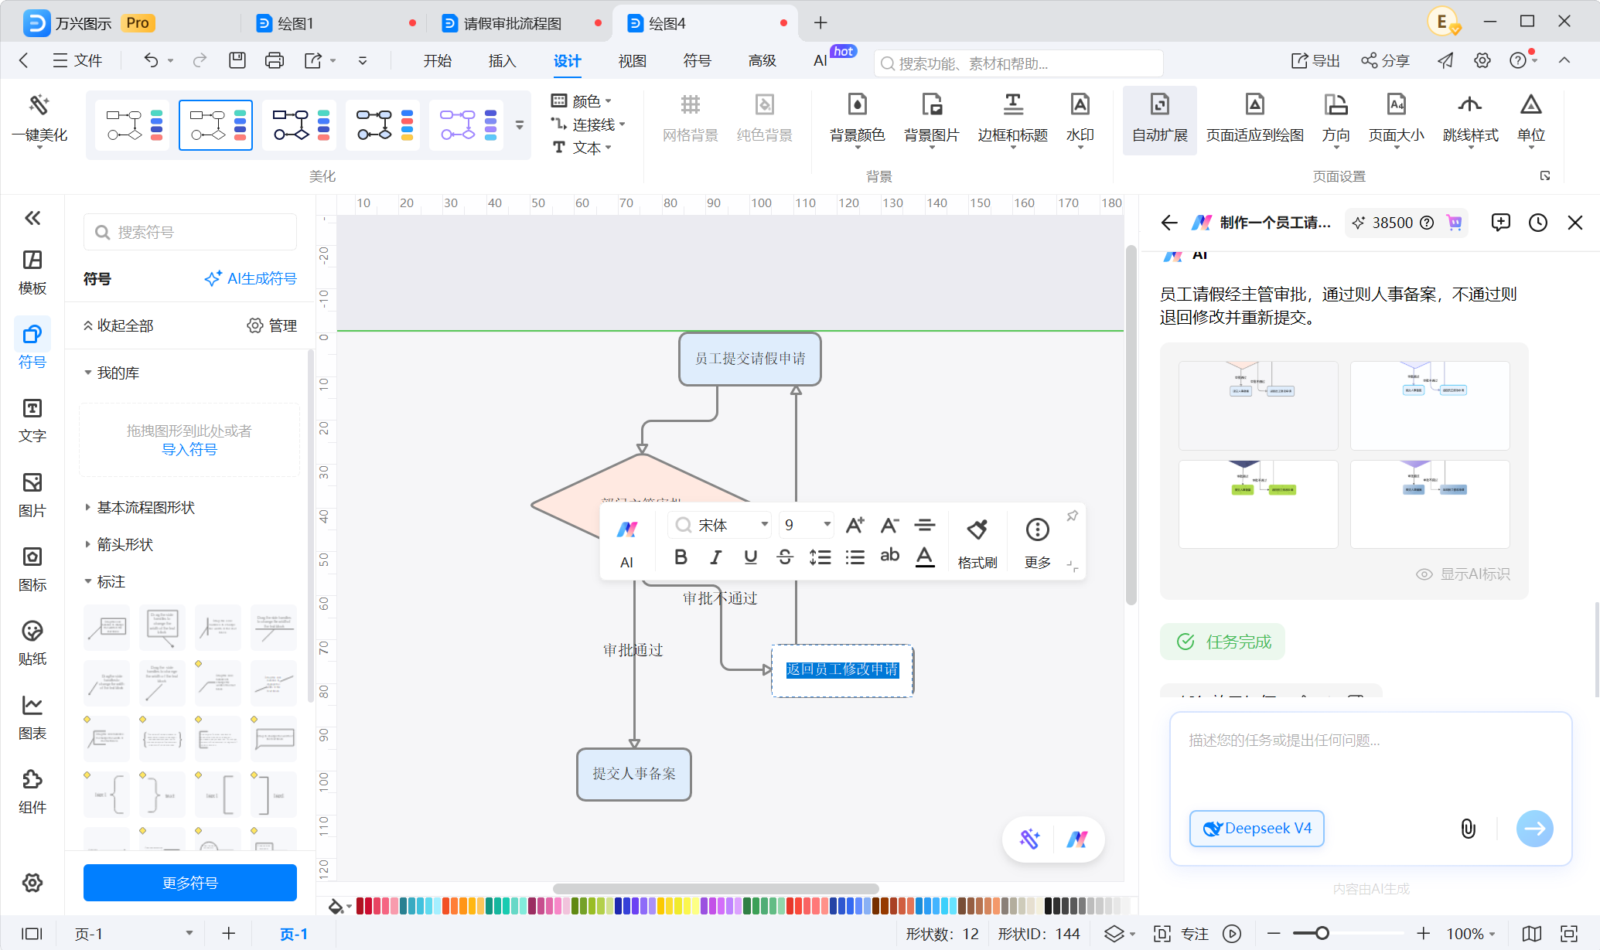Click the increase font size icon
Image resolution: width=1600 pixels, height=950 pixels.
855,525
